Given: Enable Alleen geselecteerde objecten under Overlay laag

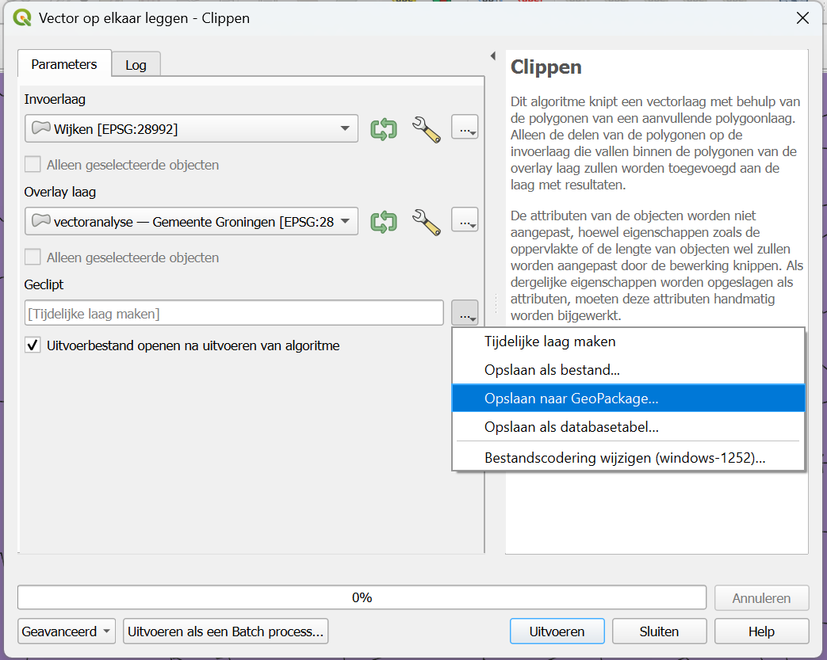Looking at the screenshot, I should [x=33, y=258].
